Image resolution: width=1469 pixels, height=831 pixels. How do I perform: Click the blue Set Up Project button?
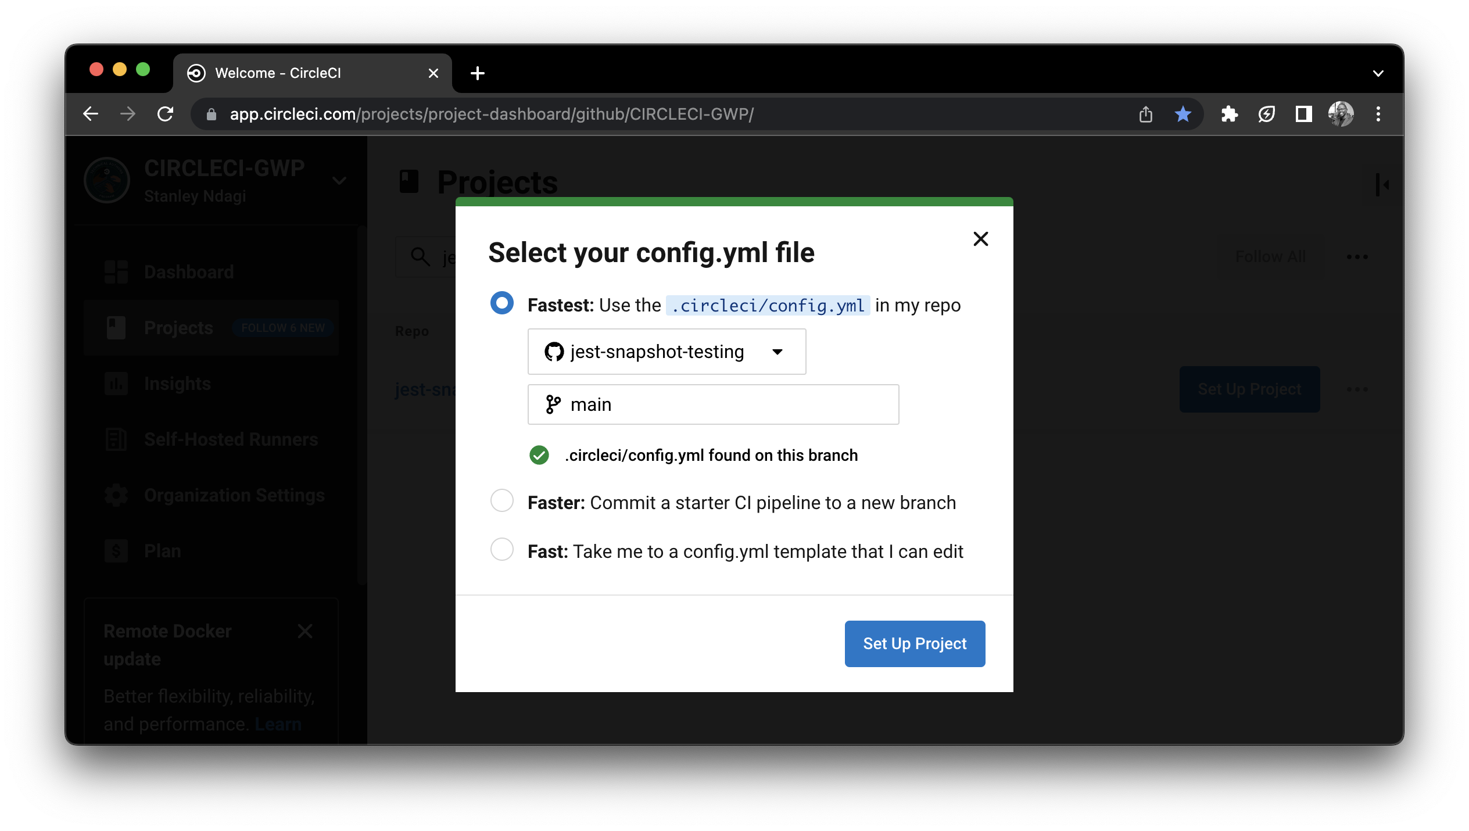(914, 643)
